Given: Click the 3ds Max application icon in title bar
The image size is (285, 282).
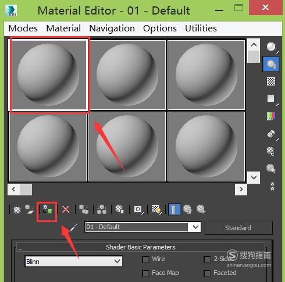Looking at the screenshot, I should click(x=11, y=10).
